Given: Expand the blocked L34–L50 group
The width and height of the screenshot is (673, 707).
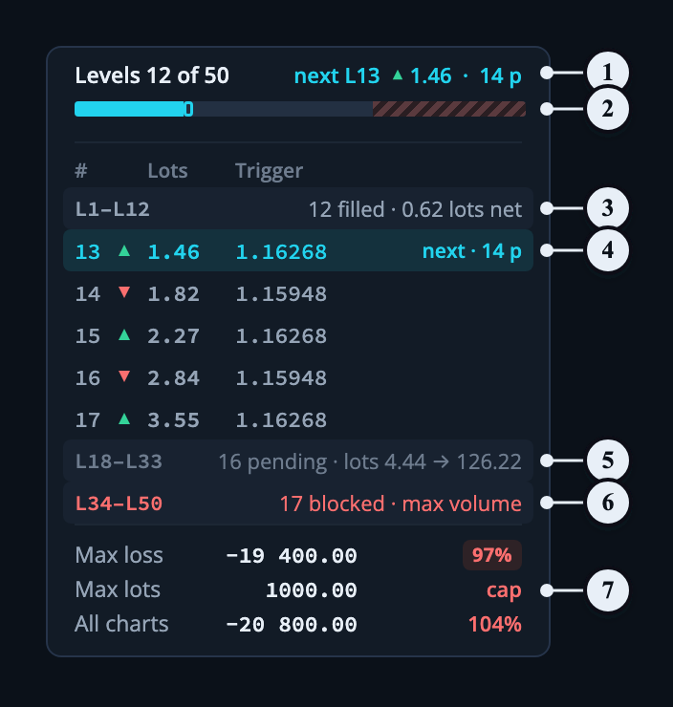Looking at the screenshot, I should pos(298,503).
